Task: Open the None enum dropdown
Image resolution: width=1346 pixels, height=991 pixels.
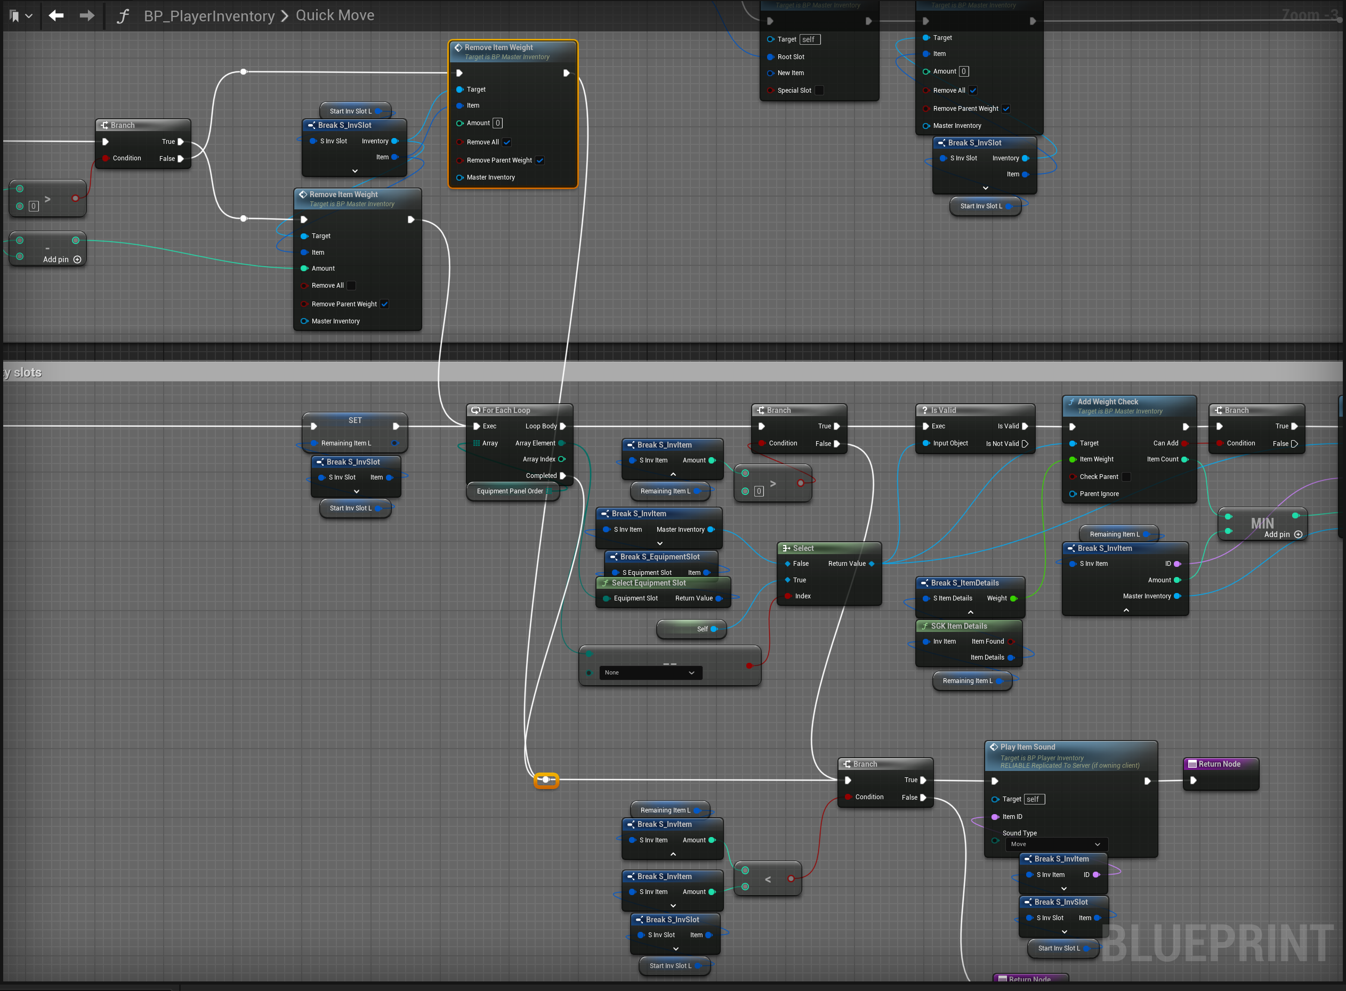Action: 650,672
